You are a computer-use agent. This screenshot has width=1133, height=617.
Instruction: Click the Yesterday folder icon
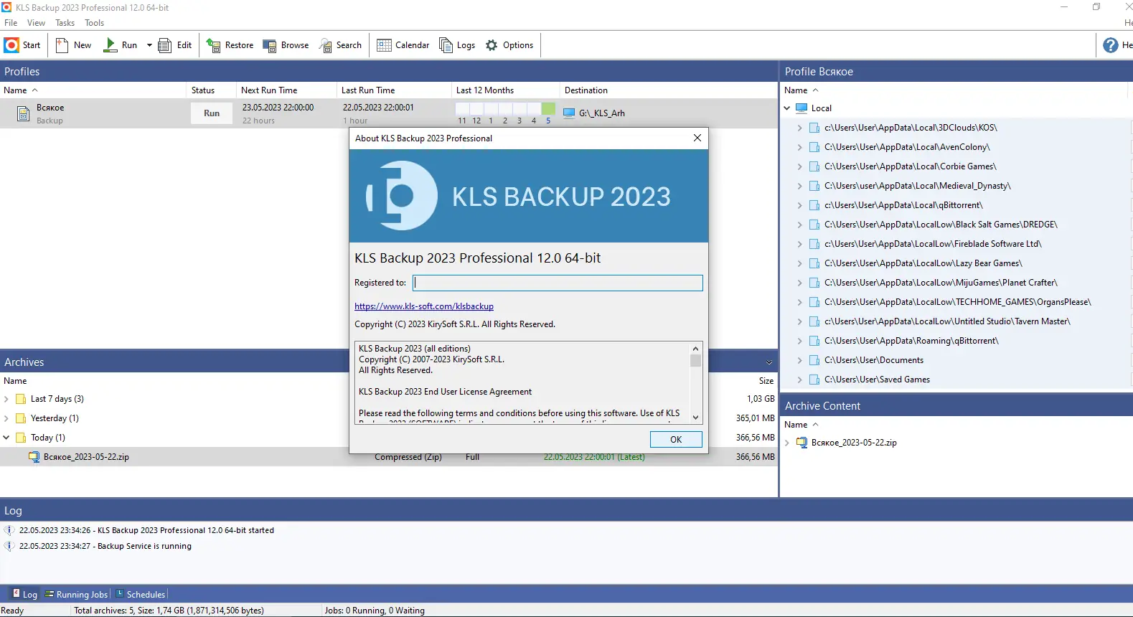(21, 418)
